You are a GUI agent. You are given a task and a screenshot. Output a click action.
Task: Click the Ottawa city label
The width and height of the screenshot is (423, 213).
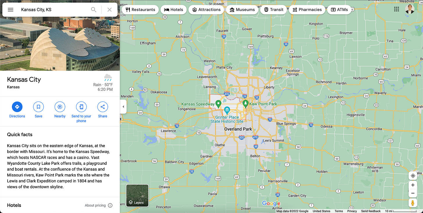(164, 187)
